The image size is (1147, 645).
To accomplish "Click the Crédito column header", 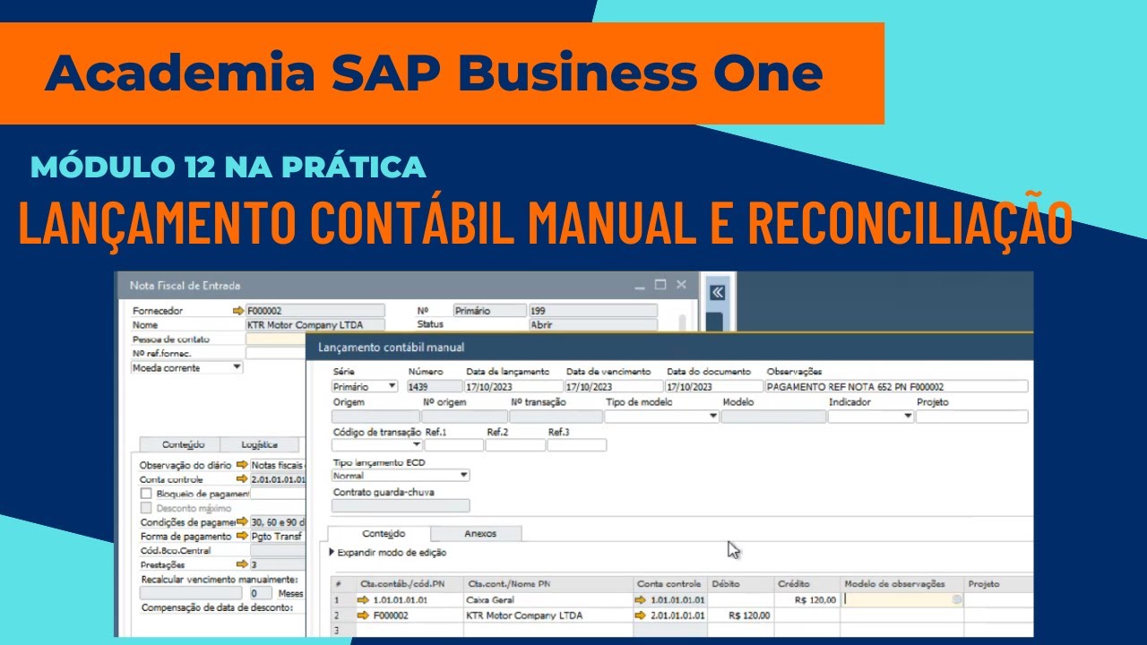I will pyautogui.click(x=807, y=584).
